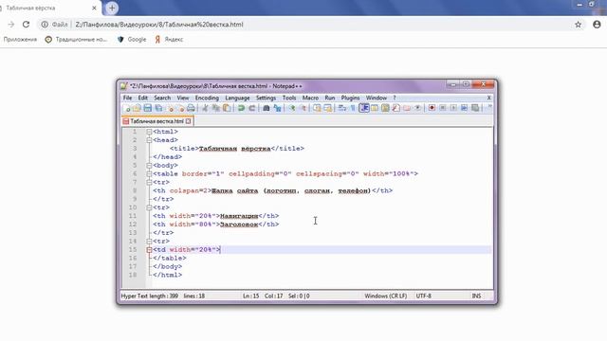Toggle Show All Characters pilcrow icon
Viewport: 607px width, 341px height.
353,108
